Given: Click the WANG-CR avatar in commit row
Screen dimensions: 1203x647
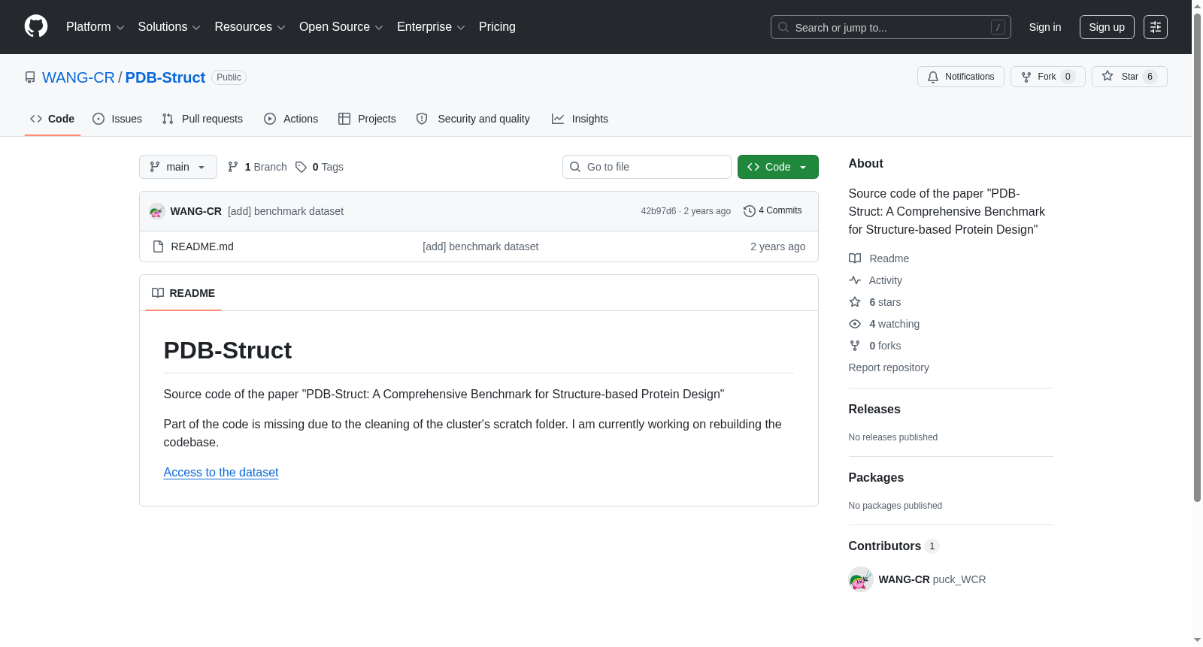Looking at the screenshot, I should [156, 211].
